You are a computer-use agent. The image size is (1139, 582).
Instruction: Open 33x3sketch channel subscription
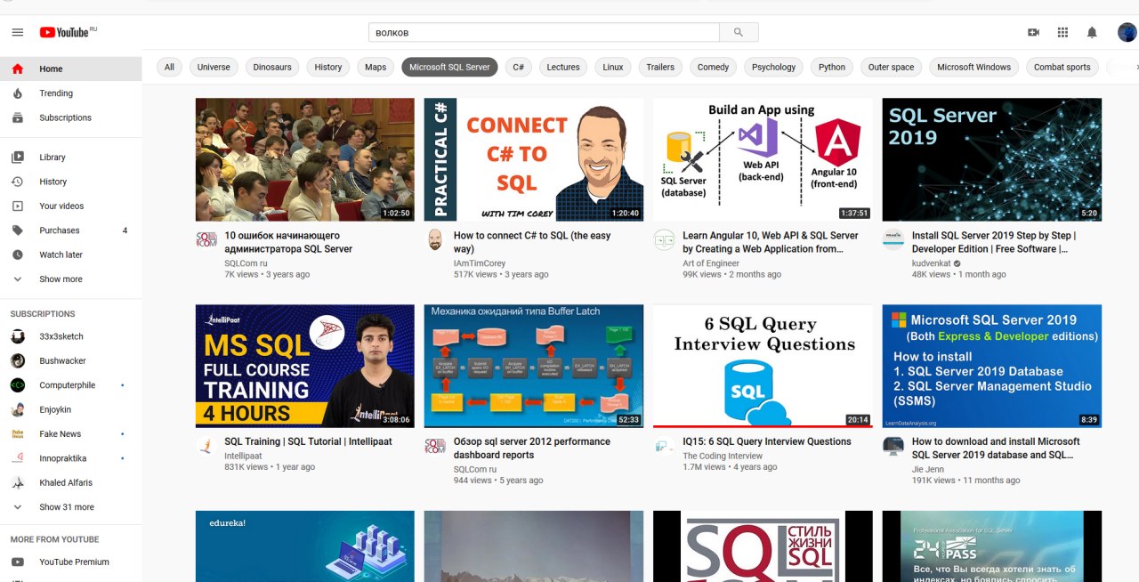click(71, 336)
